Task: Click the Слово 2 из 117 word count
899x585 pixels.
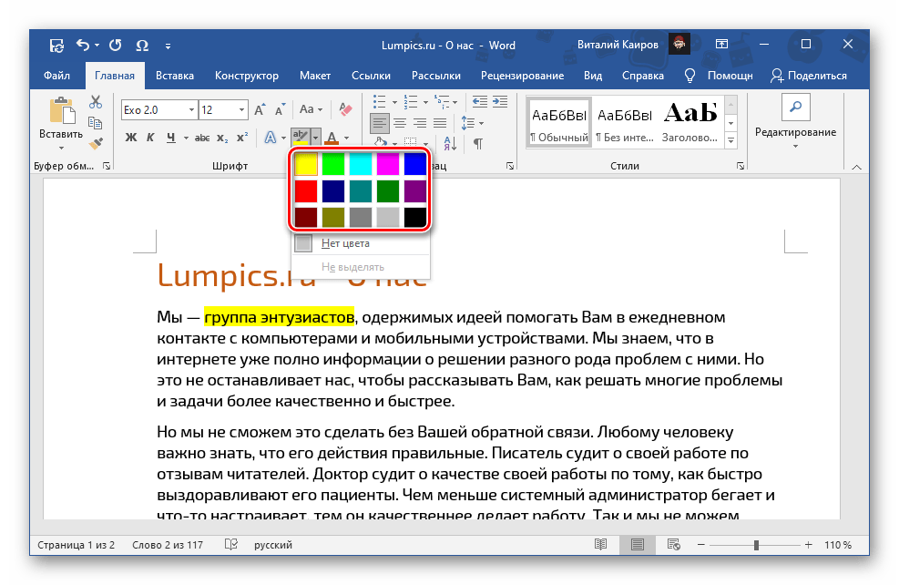Action: [x=168, y=545]
